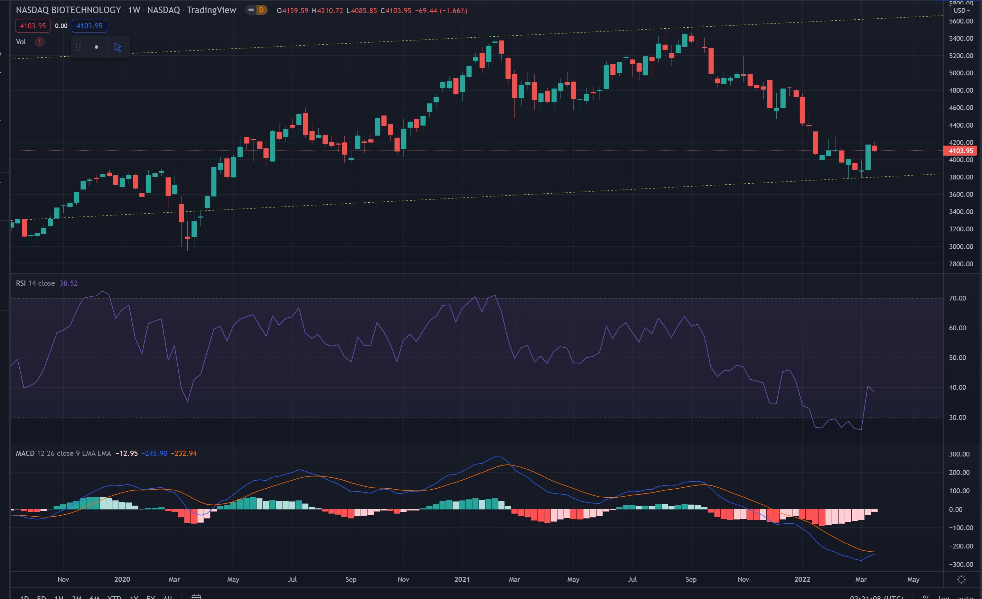Image resolution: width=982 pixels, height=599 pixels.
Task: Click the 1W interval label in title
Action: pyautogui.click(x=134, y=10)
